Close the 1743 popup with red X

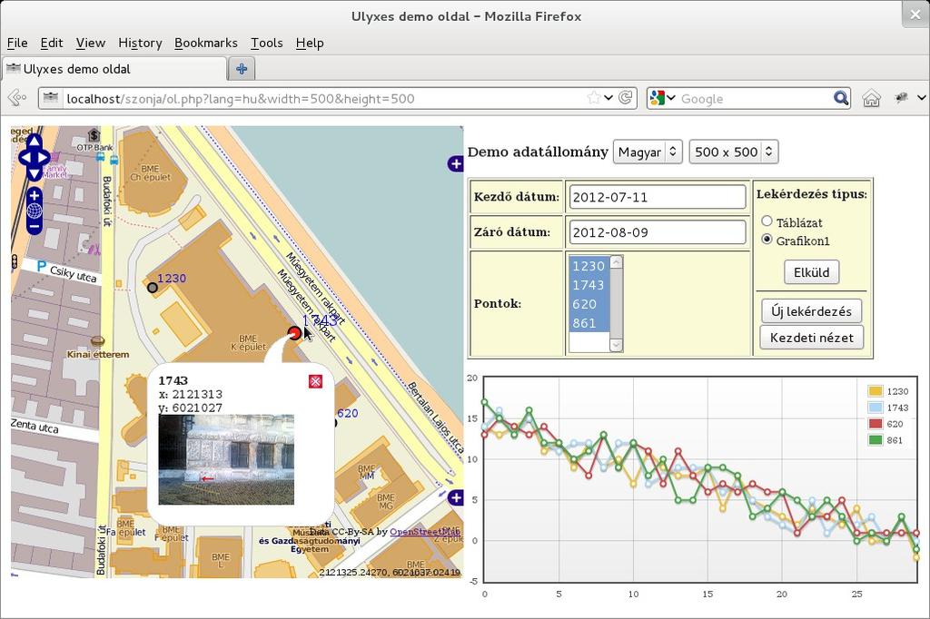pyautogui.click(x=315, y=381)
